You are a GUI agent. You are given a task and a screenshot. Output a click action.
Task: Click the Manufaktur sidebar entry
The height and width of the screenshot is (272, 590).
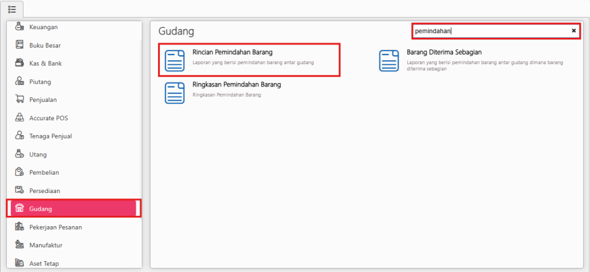click(46, 245)
